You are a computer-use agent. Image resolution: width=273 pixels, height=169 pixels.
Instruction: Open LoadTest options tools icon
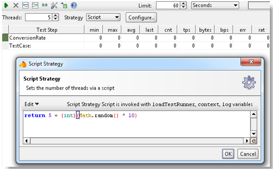coord(54,5)
